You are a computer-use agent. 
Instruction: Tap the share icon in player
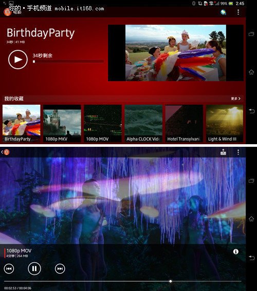pos(223,152)
